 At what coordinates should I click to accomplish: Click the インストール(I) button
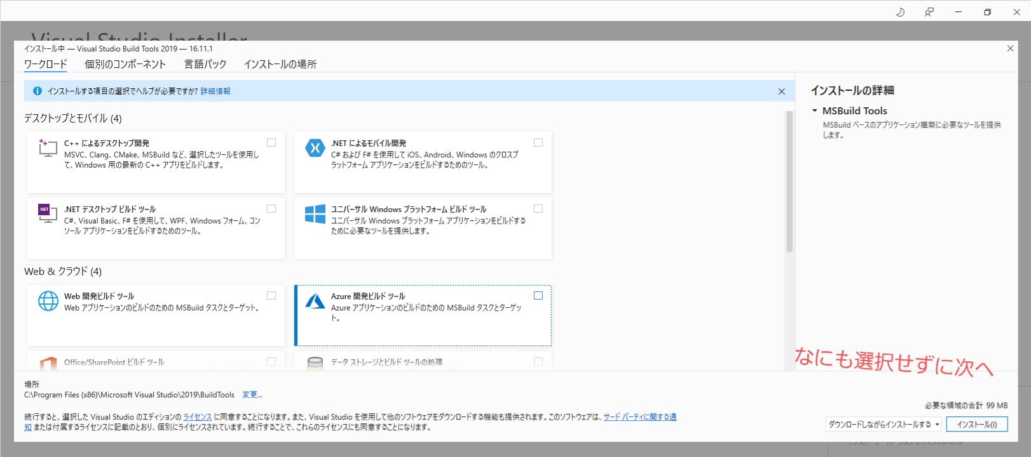(977, 424)
